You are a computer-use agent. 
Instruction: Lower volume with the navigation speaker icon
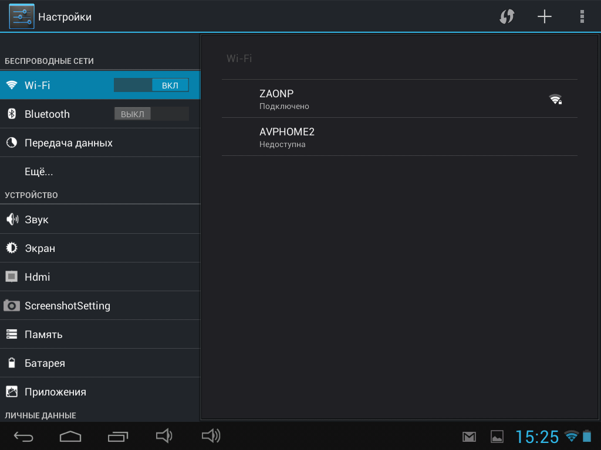tap(164, 436)
